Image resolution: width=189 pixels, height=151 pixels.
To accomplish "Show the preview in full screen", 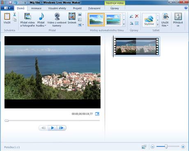I will click(97, 114).
